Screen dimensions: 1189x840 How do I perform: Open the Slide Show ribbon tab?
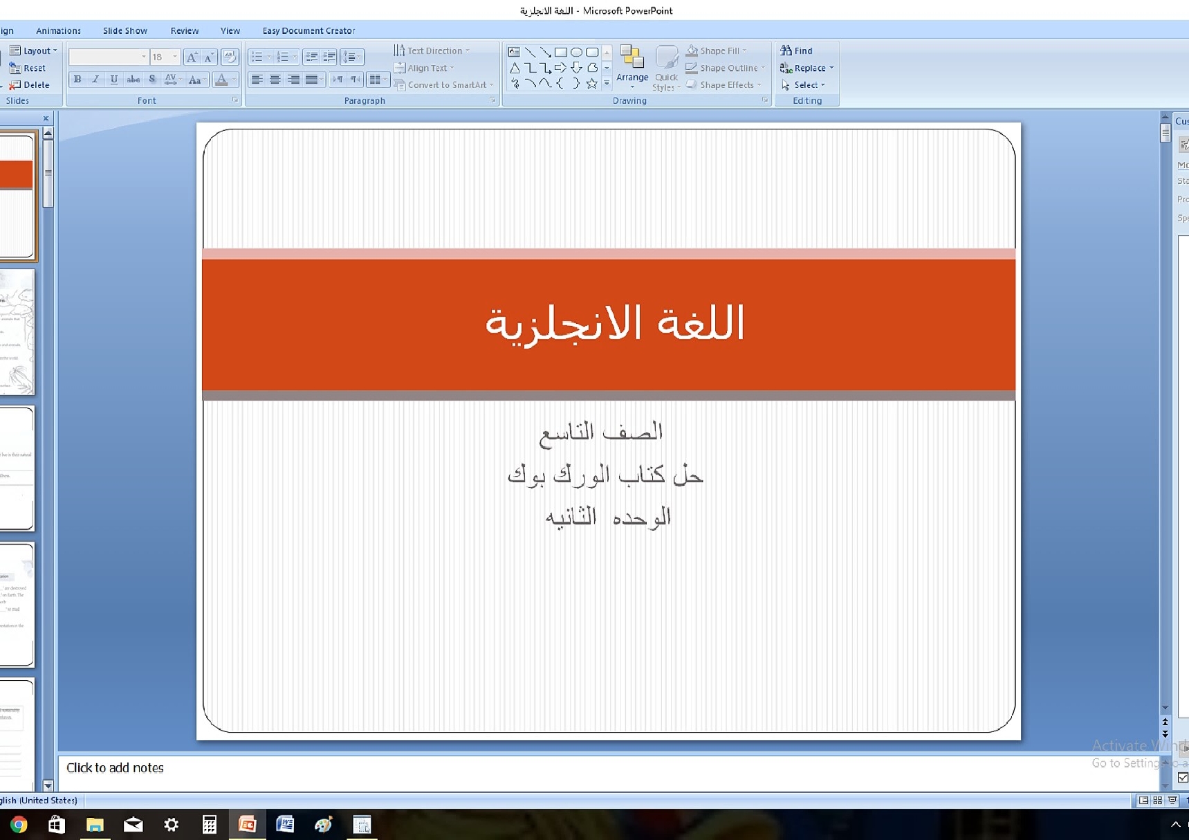click(125, 30)
